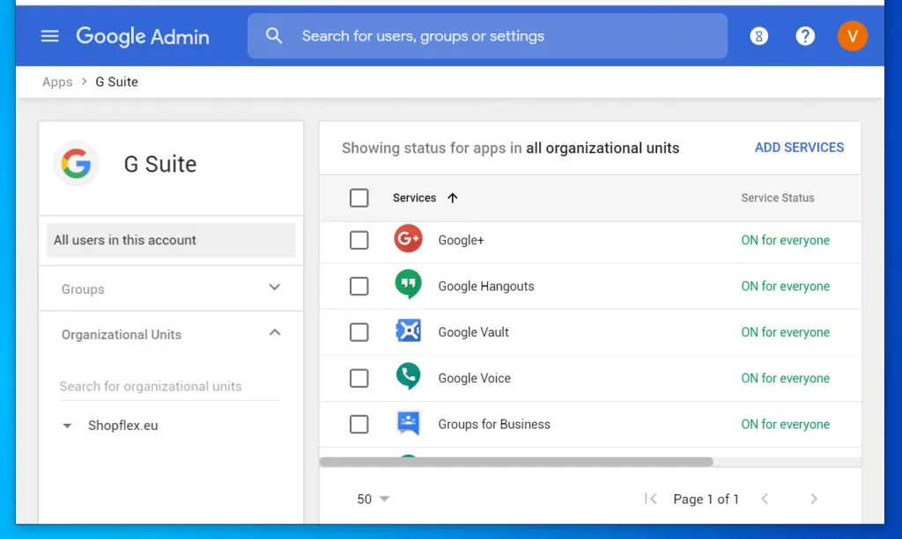902x539 pixels.
Task: Click the Google+ service icon
Action: click(408, 239)
